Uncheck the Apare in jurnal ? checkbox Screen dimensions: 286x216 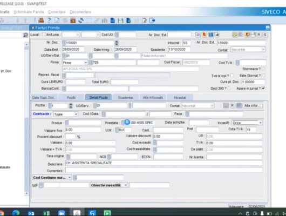coord(263,89)
